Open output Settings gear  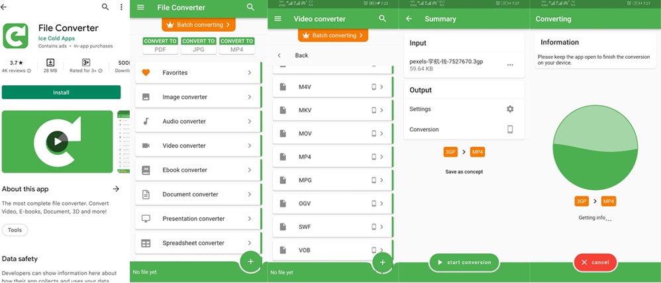click(510, 109)
